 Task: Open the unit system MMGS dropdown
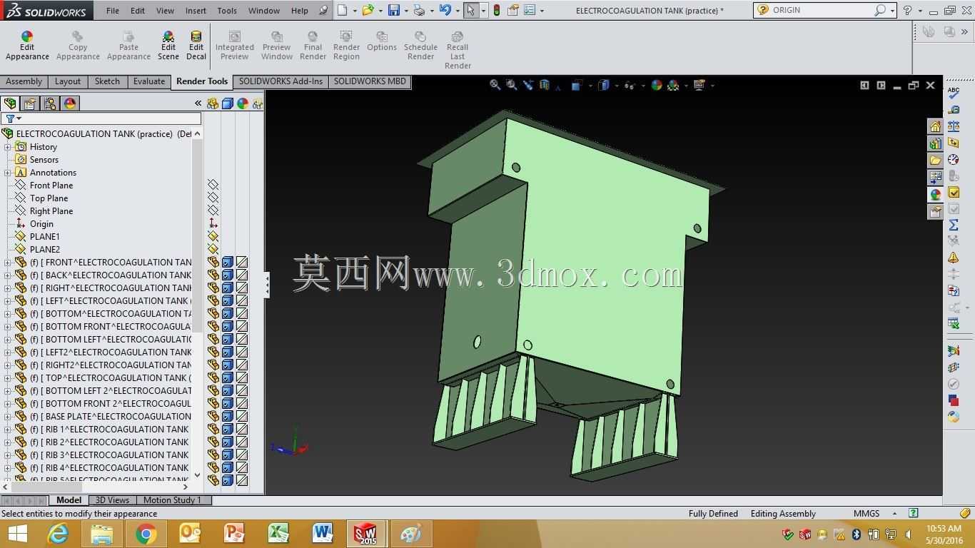[894, 514]
